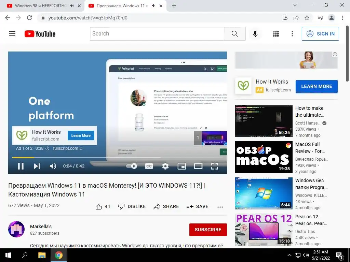Open the YouTube apps grid

[276, 34]
